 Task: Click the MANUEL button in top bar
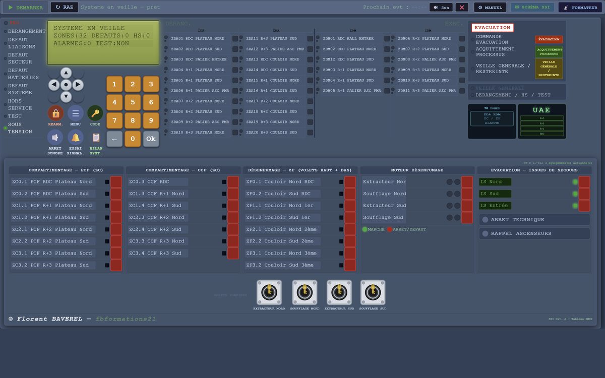pos(490,8)
